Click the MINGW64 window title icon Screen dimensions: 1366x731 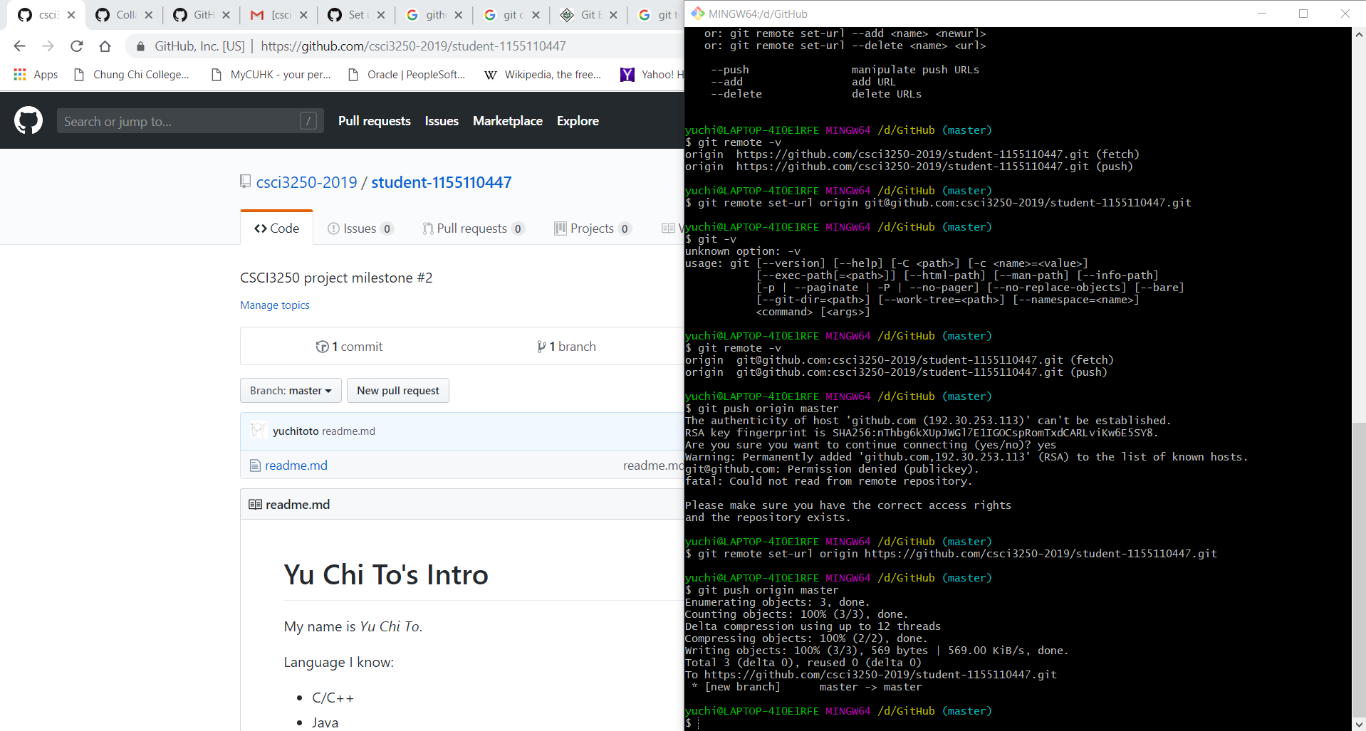[698, 14]
